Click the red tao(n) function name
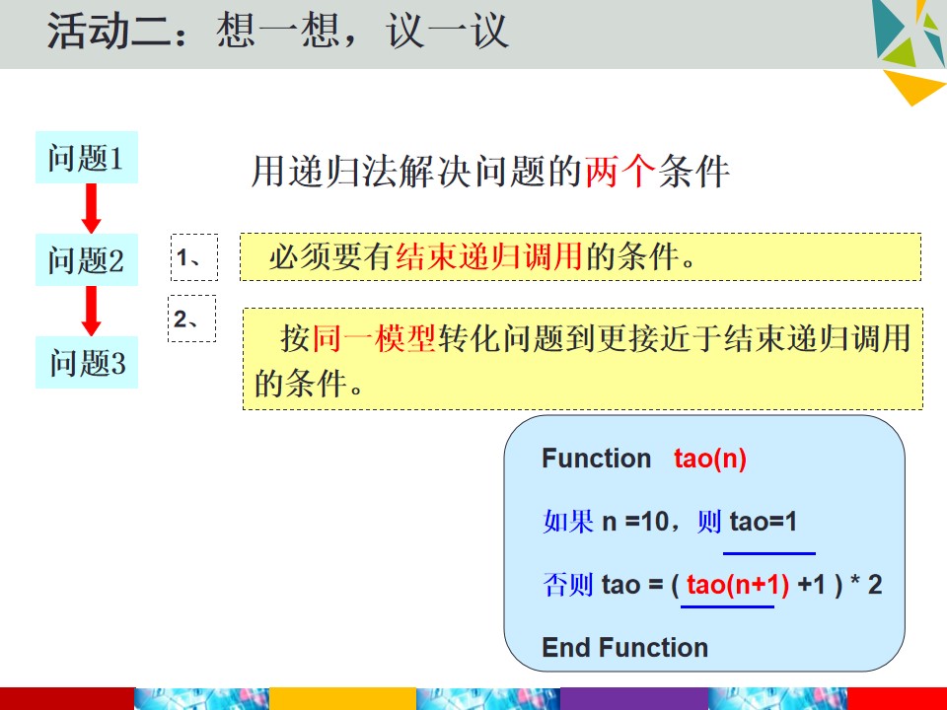947x710 pixels. pyautogui.click(x=710, y=459)
